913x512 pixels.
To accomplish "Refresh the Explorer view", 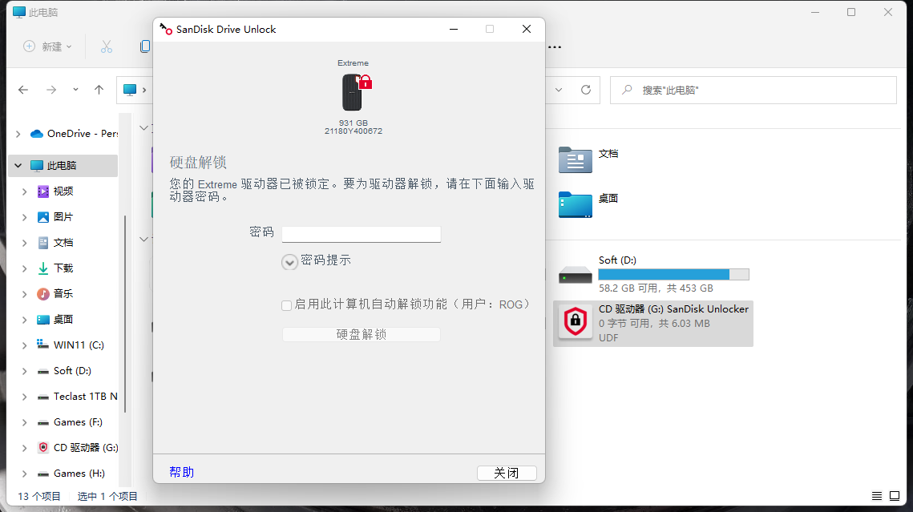I will coord(586,90).
